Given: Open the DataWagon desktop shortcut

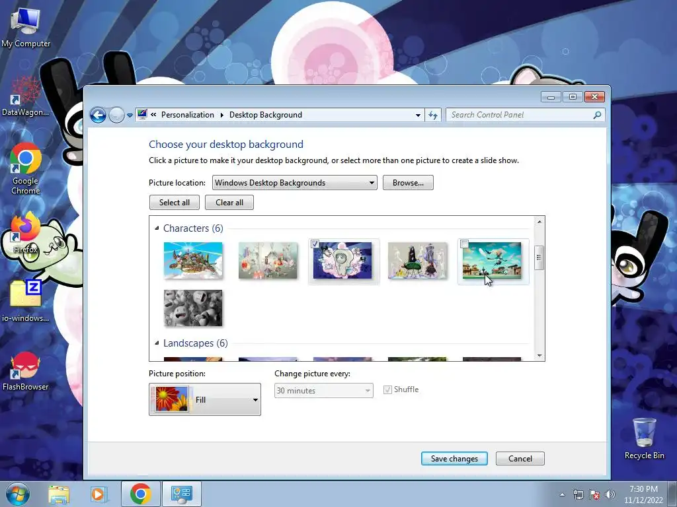Looking at the screenshot, I should pos(26,97).
